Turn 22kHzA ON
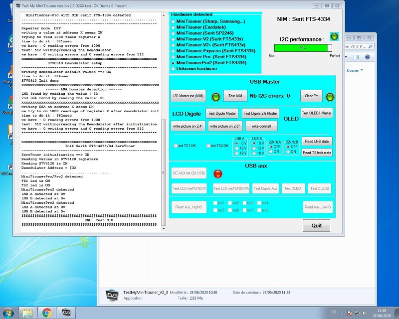 pyautogui.click(x=271, y=152)
